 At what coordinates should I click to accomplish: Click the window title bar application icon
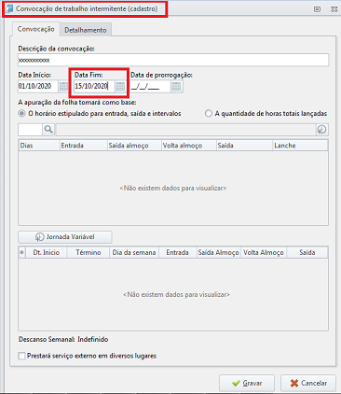point(9,8)
